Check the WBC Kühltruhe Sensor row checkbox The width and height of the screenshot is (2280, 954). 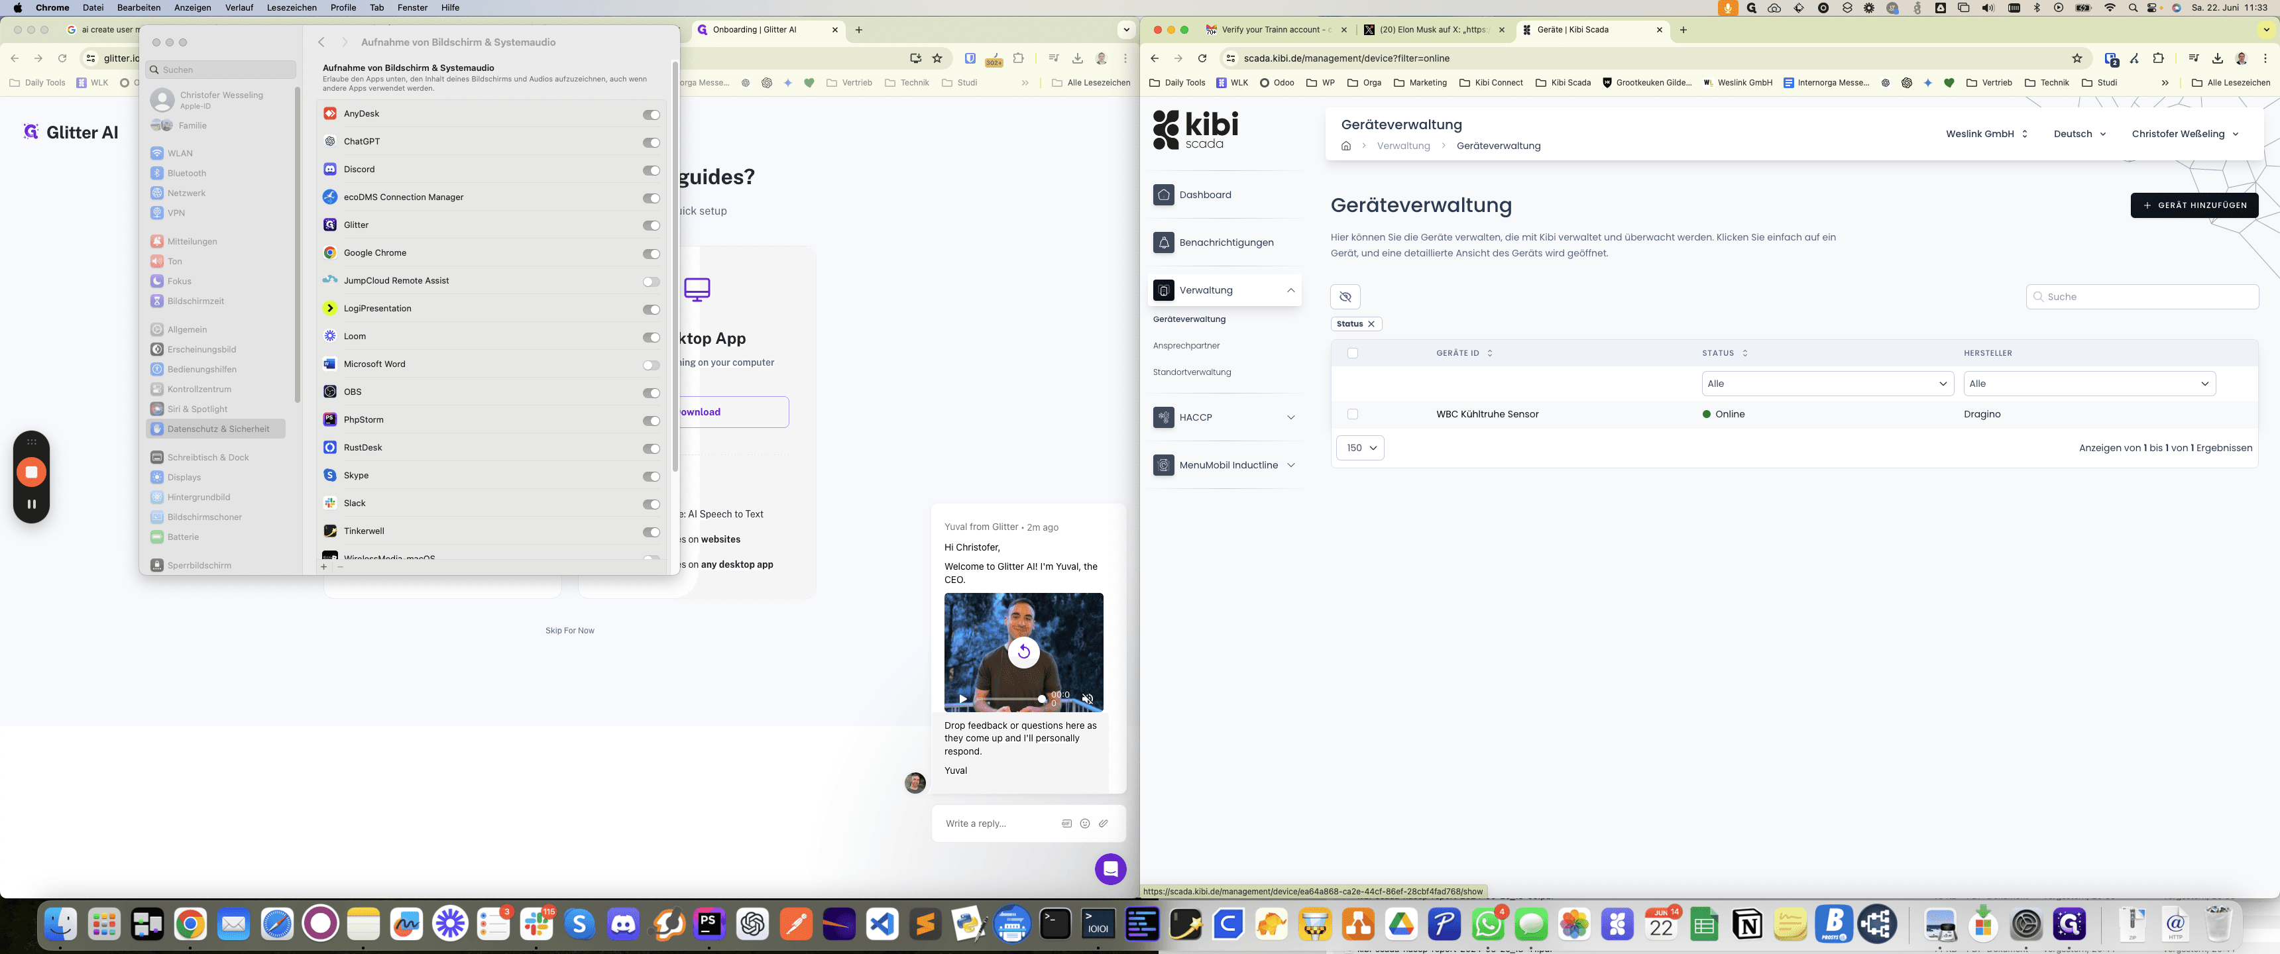(1352, 414)
